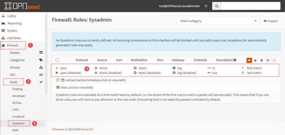Click the OPNsense logo
The width and height of the screenshot is (285, 135).
coord(22,6)
